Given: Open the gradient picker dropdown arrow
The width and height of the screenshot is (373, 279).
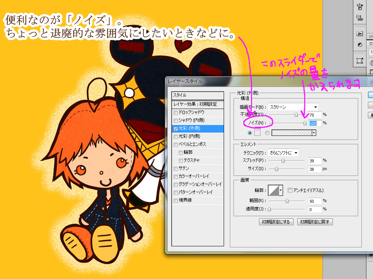Looking at the screenshot, I should tap(314, 133).
